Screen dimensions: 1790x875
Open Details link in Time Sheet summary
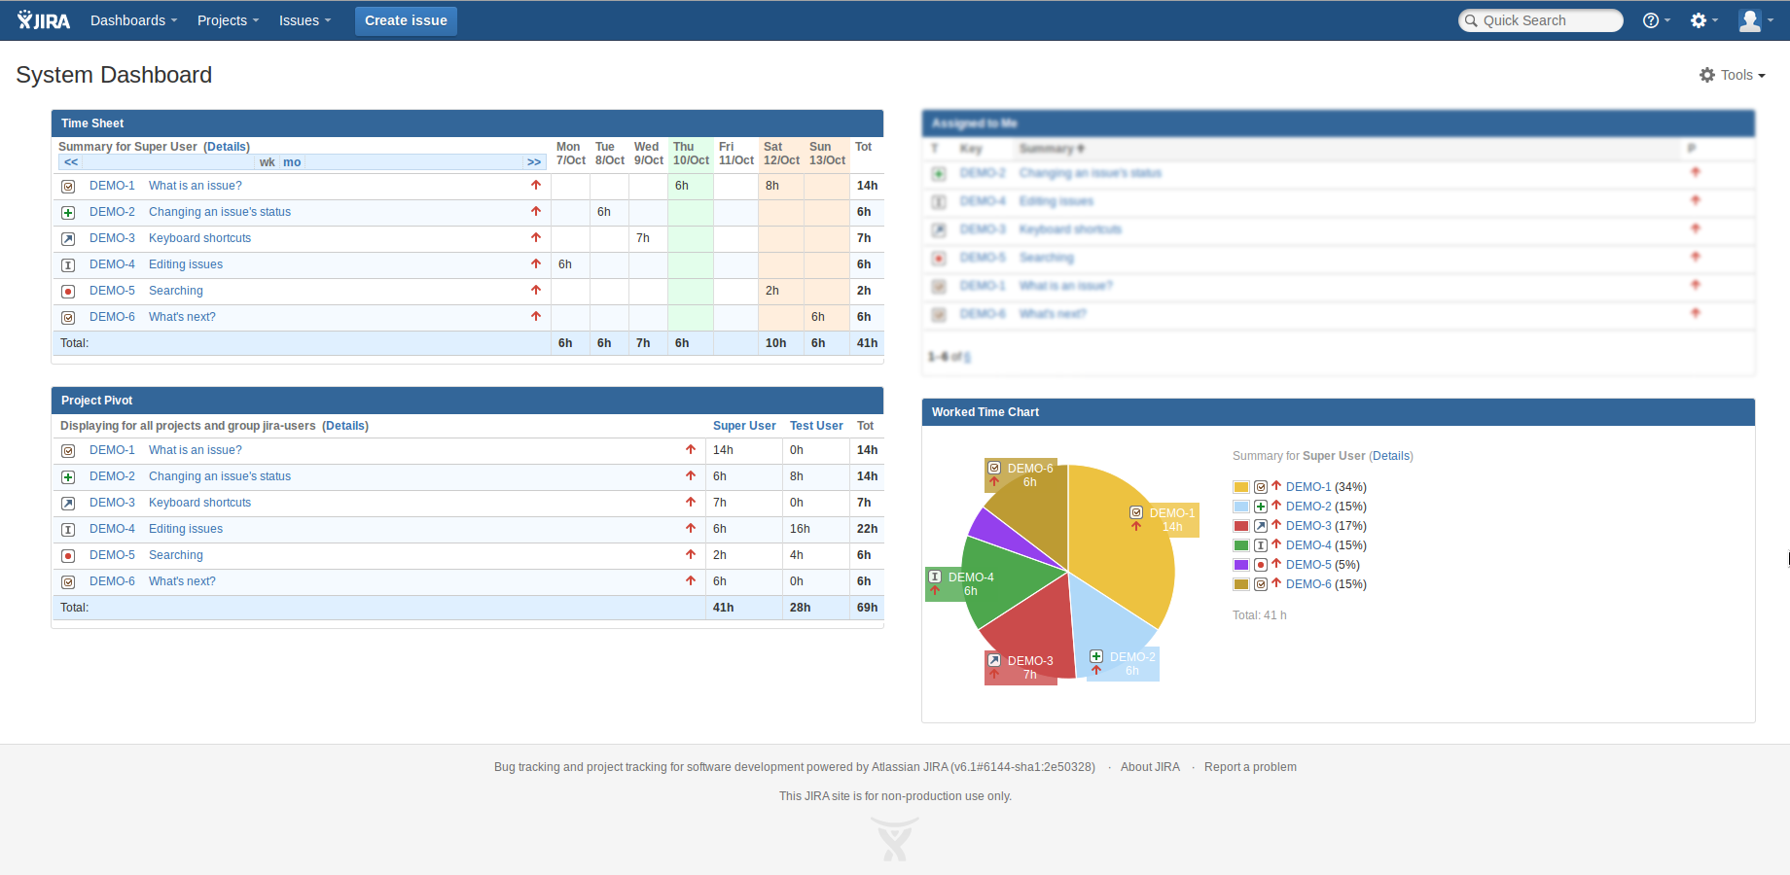(227, 147)
